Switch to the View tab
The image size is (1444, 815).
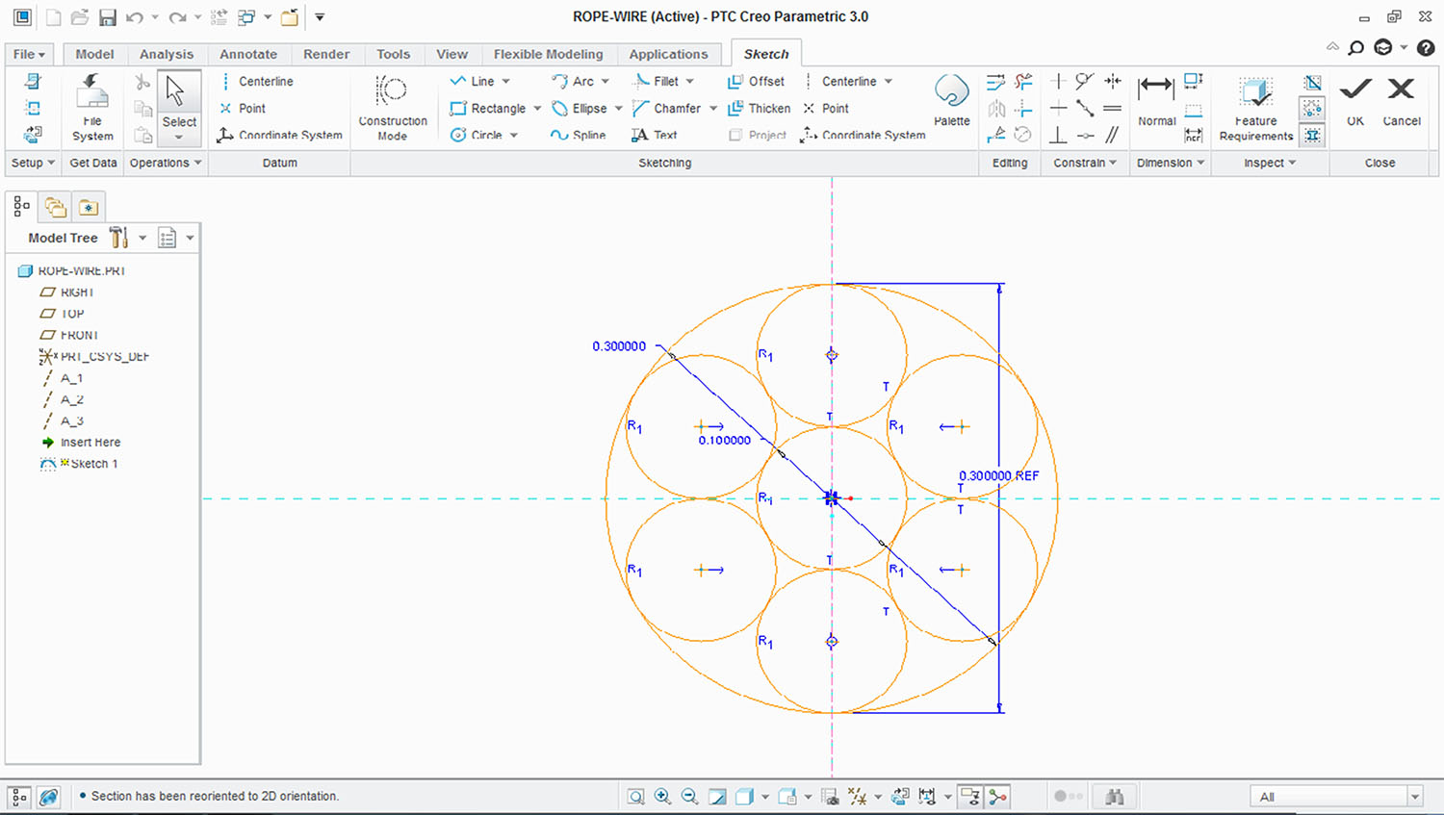coord(451,54)
